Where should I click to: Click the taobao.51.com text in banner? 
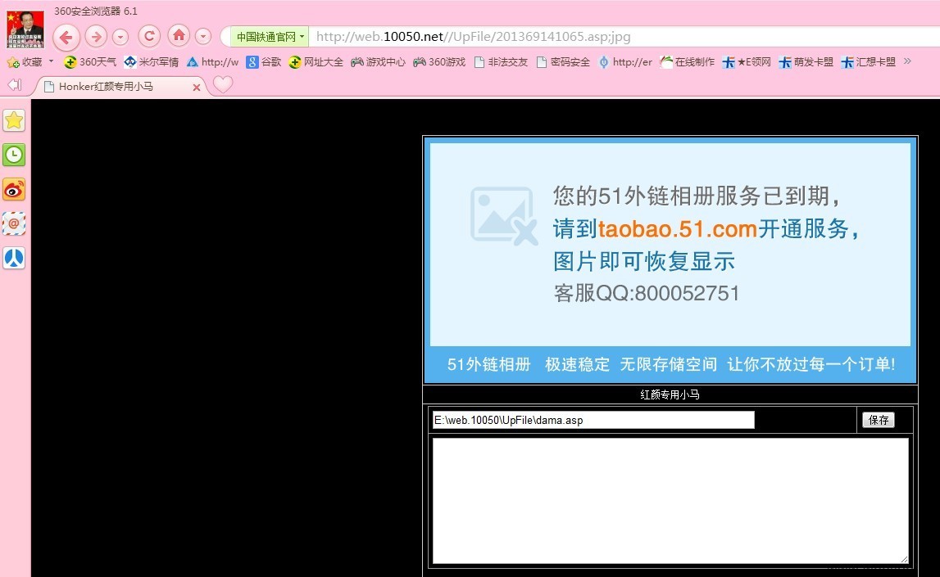(x=678, y=228)
